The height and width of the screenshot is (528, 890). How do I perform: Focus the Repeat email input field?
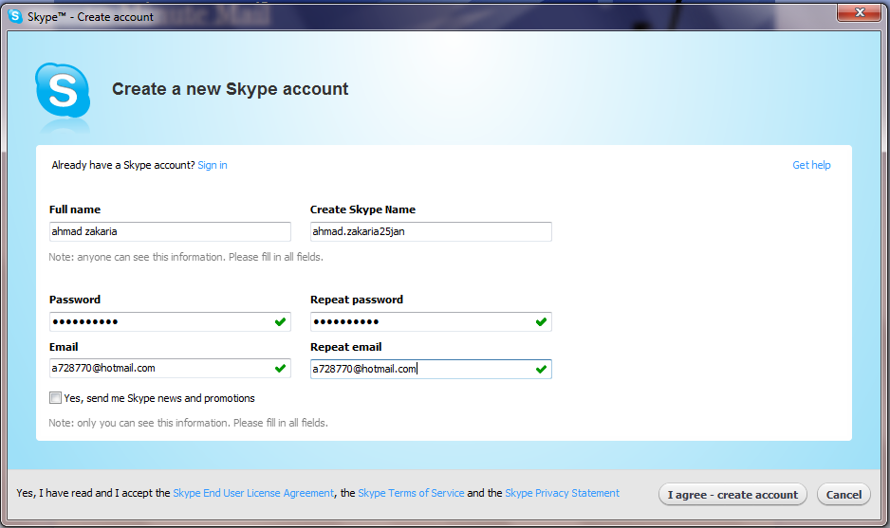(431, 369)
